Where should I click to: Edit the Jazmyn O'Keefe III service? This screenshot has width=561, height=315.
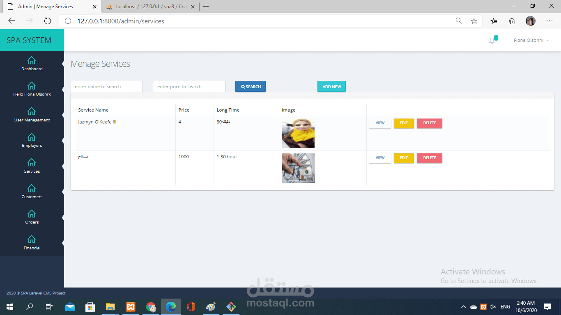click(x=404, y=123)
